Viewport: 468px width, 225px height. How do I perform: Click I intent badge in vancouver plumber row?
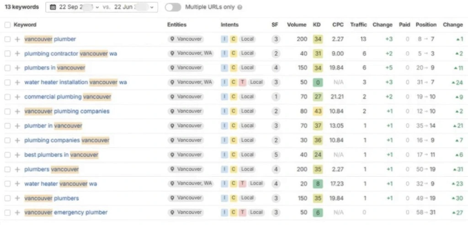pyautogui.click(x=224, y=39)
